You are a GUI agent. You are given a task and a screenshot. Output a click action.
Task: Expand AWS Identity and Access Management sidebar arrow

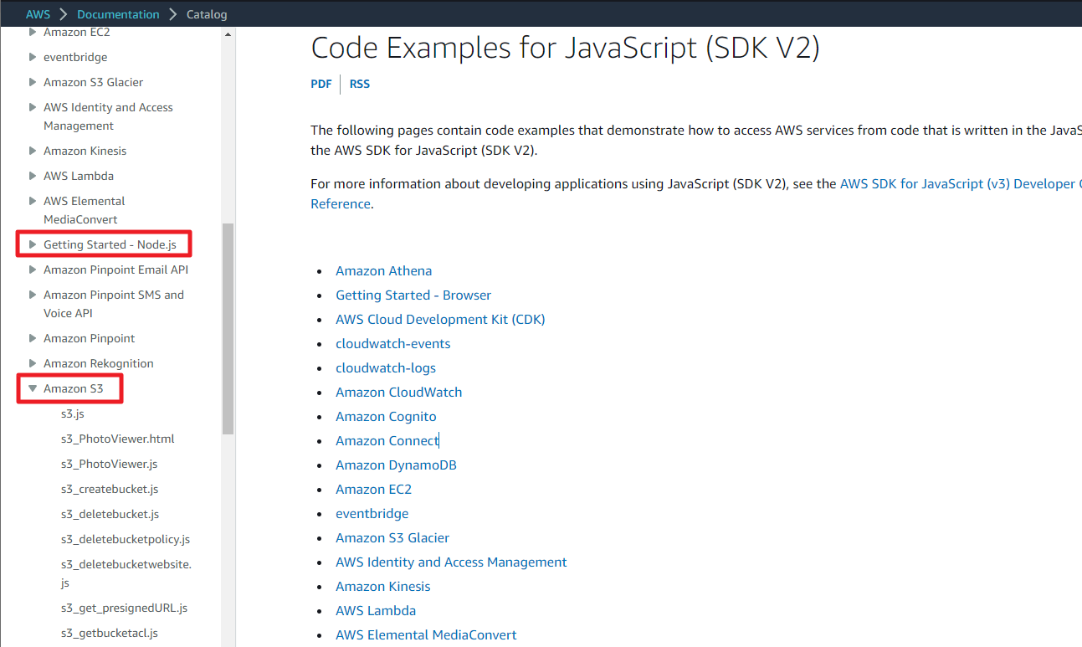coord(33,107)
